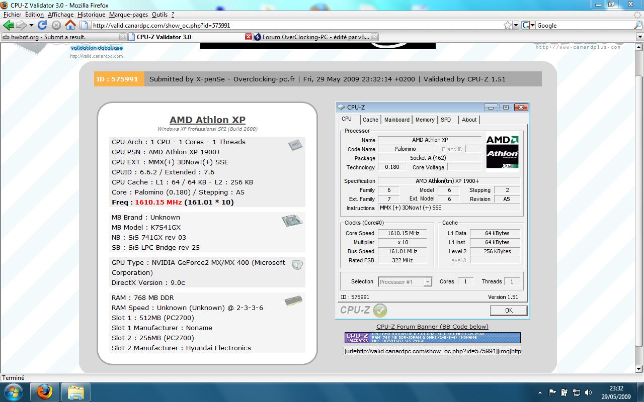Open the Historique menu

coord(92,15)
